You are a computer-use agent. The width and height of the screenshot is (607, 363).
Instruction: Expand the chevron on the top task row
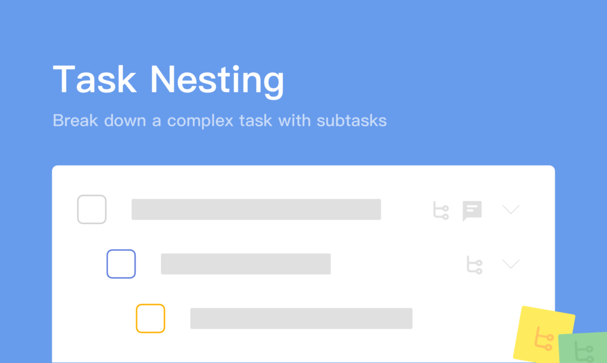tap(510, 209)
